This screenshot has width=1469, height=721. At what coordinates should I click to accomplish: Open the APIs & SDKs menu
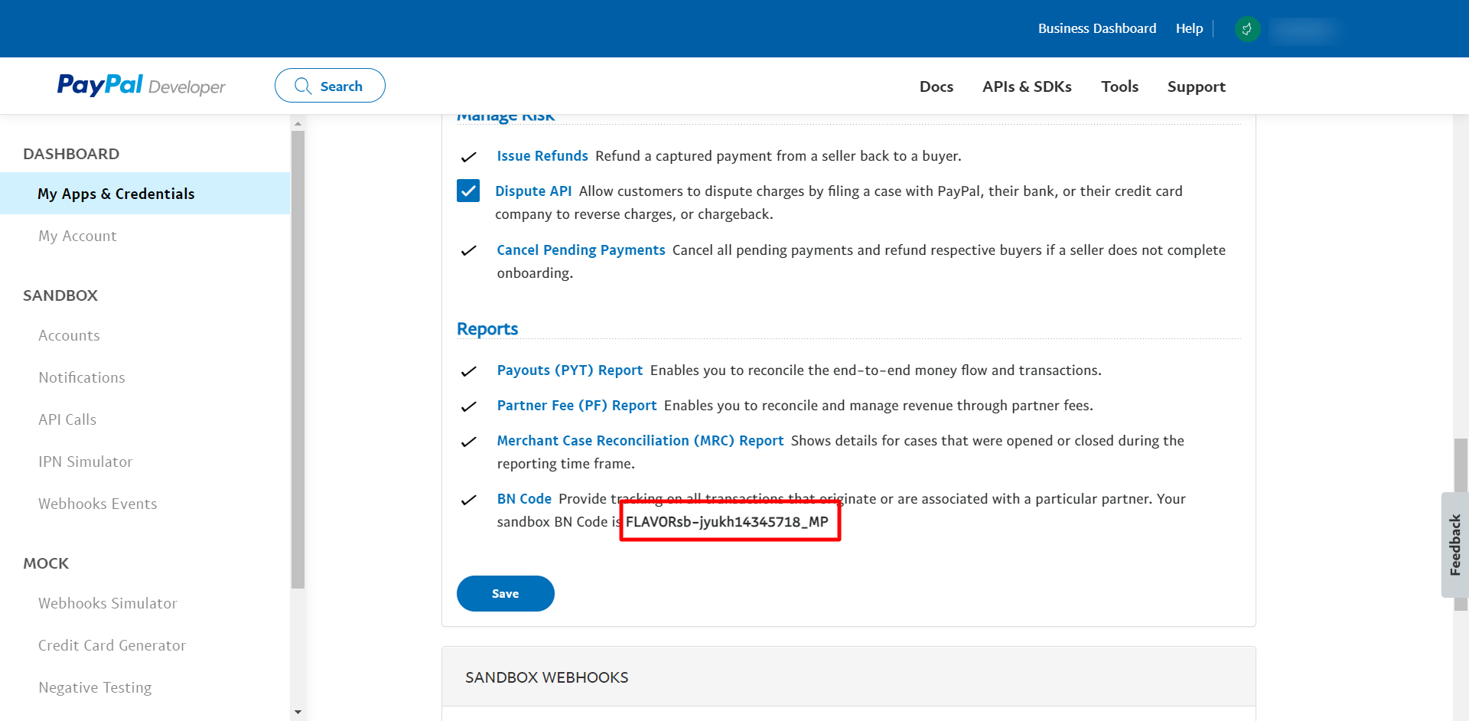coord(1026,86)
